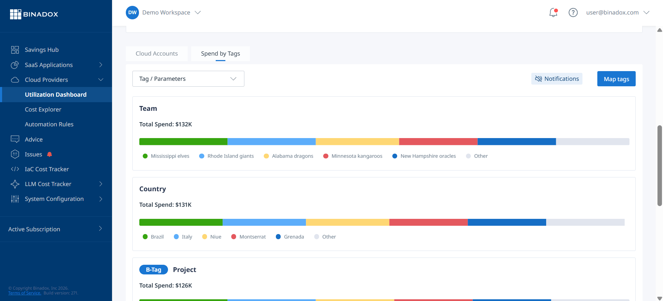This screenshot has width=663, height=301.
Task: Toggle Minnesota kangaroos legend entry
Action: coord(353,156)
